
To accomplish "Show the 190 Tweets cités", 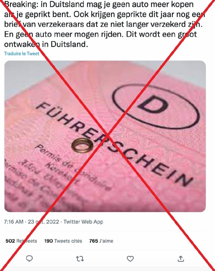I will [63, 241].
